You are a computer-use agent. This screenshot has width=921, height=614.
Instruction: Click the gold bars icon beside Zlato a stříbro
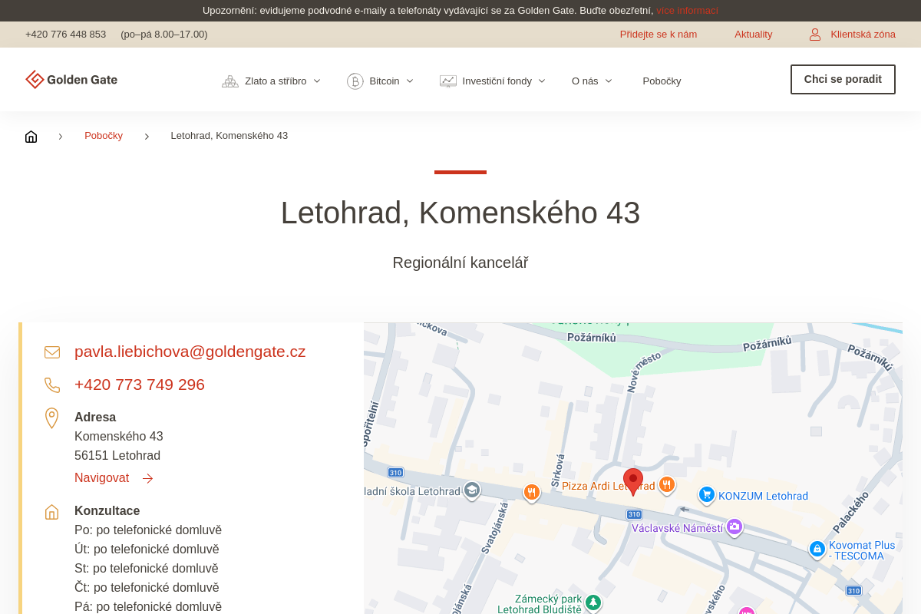[x=230, y=81]
